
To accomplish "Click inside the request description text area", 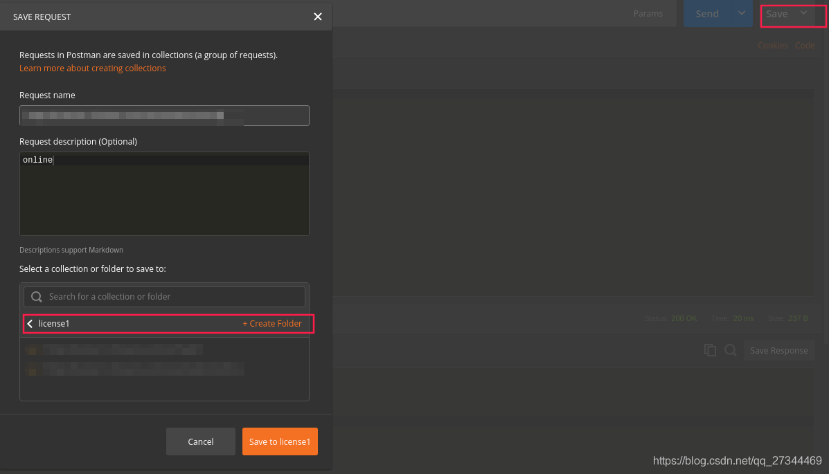I will tap(164, 193).
